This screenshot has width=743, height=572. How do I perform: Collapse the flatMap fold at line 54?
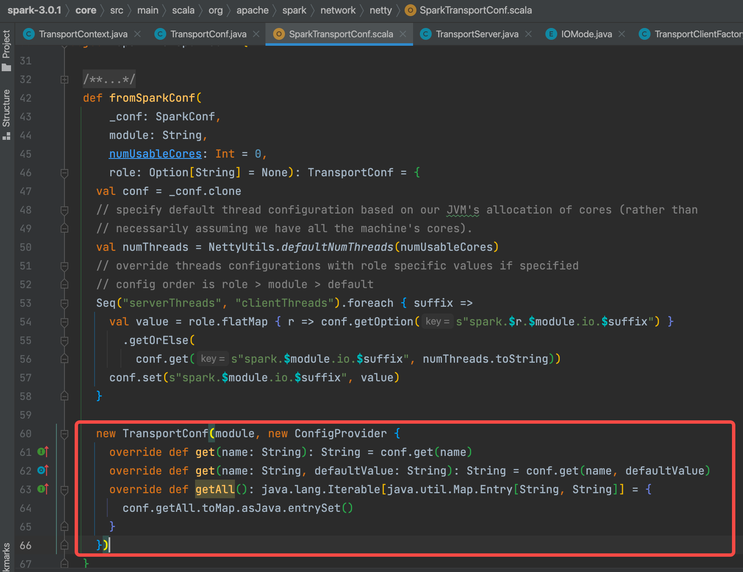coord(64,322)
